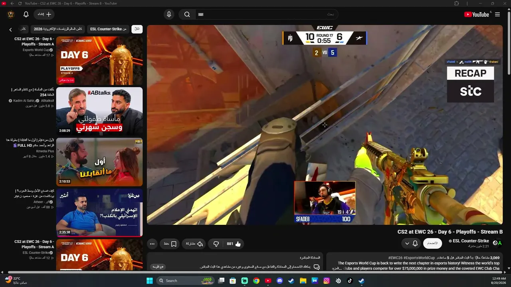Screen dimensions: 511x287
Task: Open Discord from the taskbar
Action: click(280, 281)
